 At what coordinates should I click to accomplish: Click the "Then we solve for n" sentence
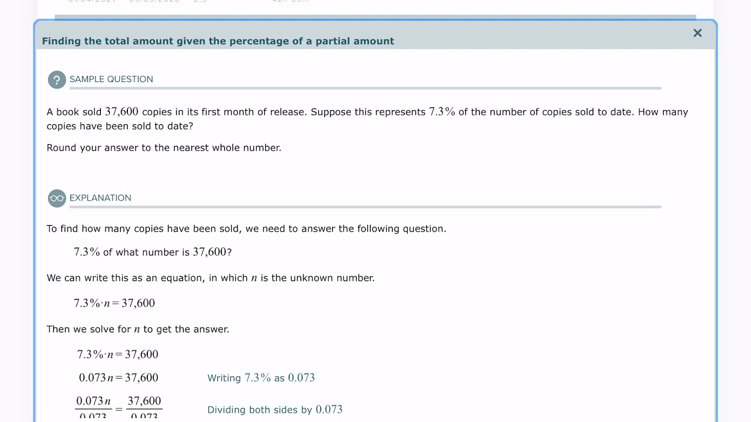pyautogui.click(x=138, y=329)
